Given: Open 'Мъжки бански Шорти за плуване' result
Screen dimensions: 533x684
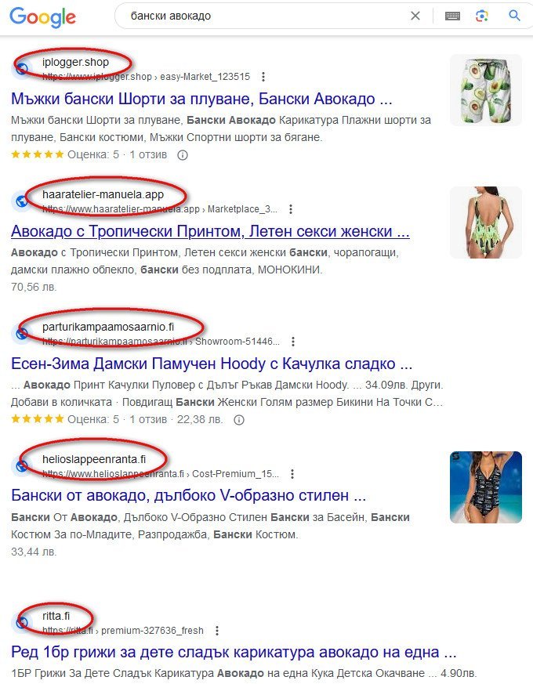Looking at the screenshot, I should coord(201,99).
